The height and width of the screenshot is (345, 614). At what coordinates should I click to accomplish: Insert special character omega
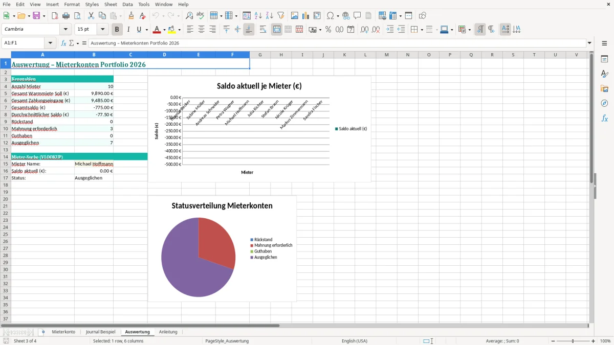pos(330,16)
